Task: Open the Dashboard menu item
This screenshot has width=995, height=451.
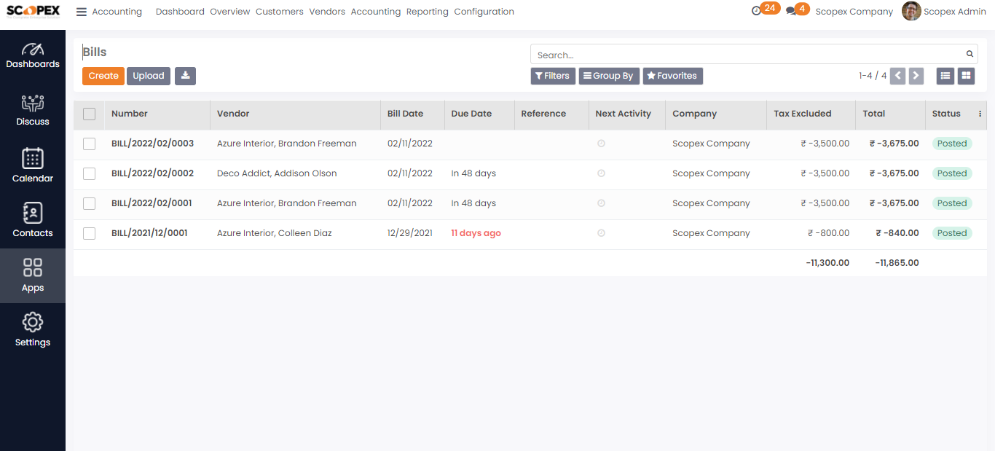Action: 180,12
